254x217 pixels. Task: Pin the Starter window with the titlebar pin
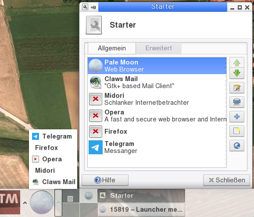click(93, 7)
